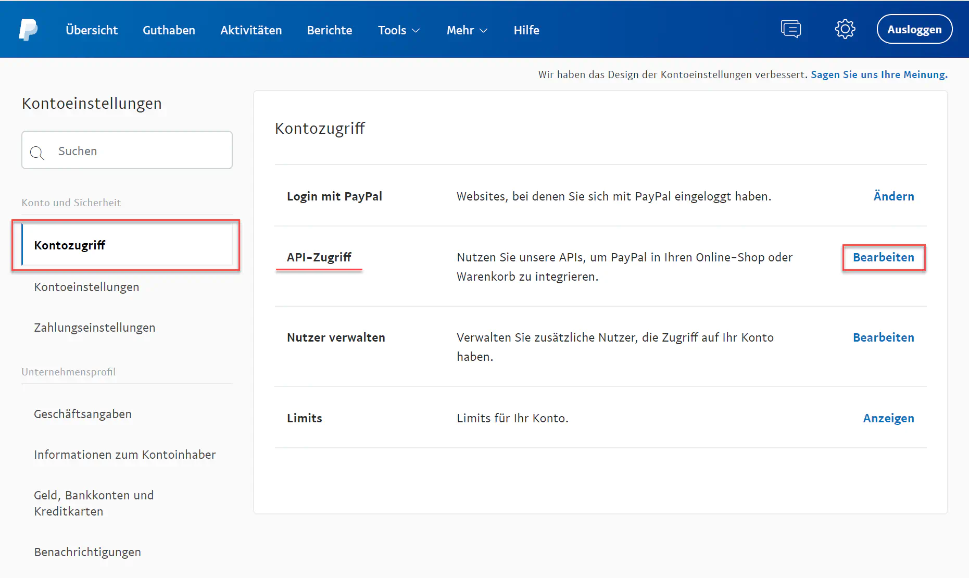969x578 pixels.
Task: Click Ändern for Login mit PayPal
Action: click(894, 196)
